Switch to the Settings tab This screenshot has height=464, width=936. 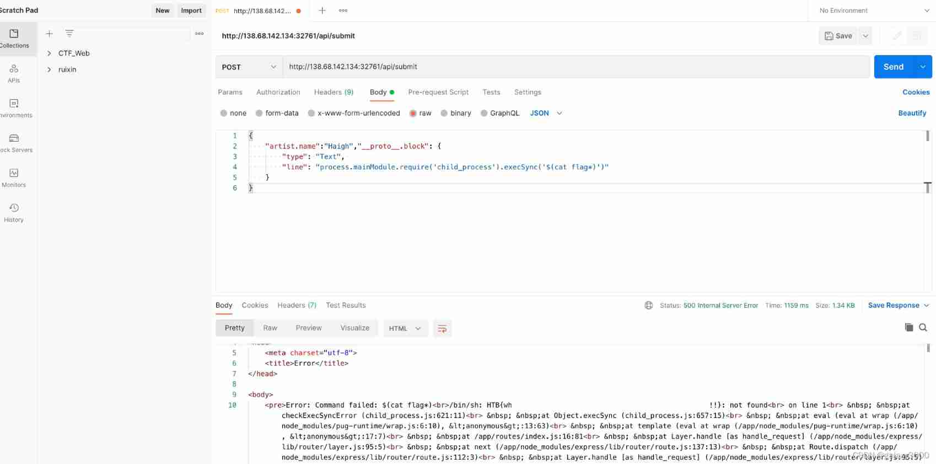pos(528,92)
